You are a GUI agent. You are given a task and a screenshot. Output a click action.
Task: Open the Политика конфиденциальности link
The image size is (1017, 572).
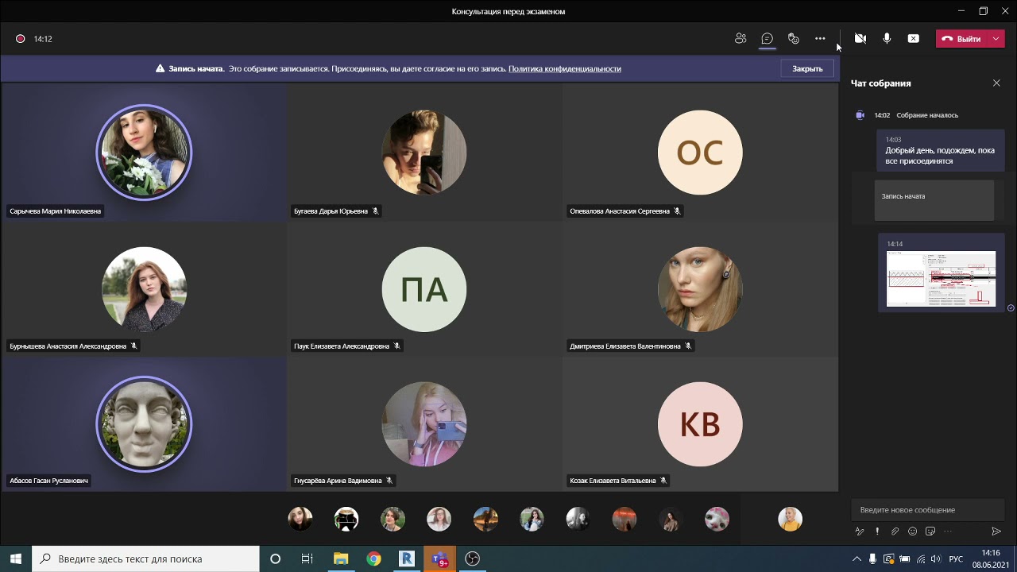(x=565, y=69)
